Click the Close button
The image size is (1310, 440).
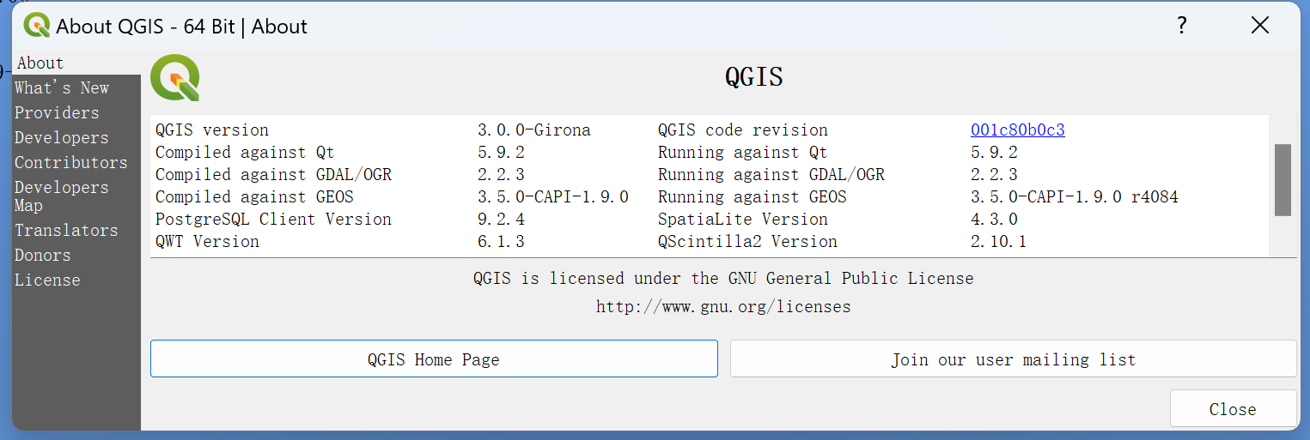click(1233, 409)
